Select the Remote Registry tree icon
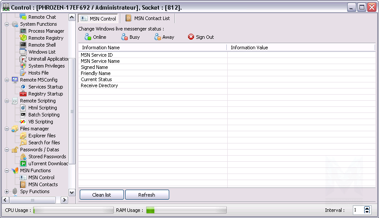Image resolution: width=379 pixels, height=218 pixels. 24,38
